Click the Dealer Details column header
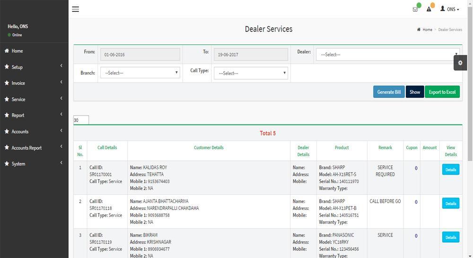The image size is (473, 258). click(x=303, y=151)
